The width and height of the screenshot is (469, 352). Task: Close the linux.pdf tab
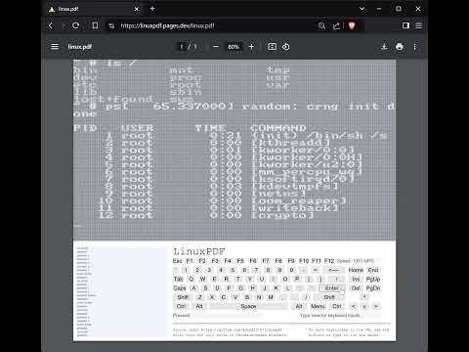(137, 9)
